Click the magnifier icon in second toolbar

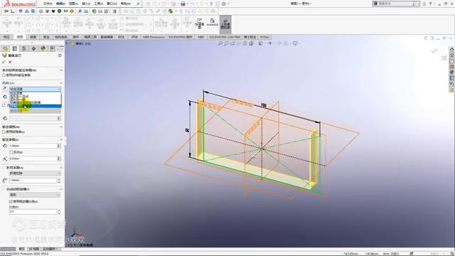point(80,11)
